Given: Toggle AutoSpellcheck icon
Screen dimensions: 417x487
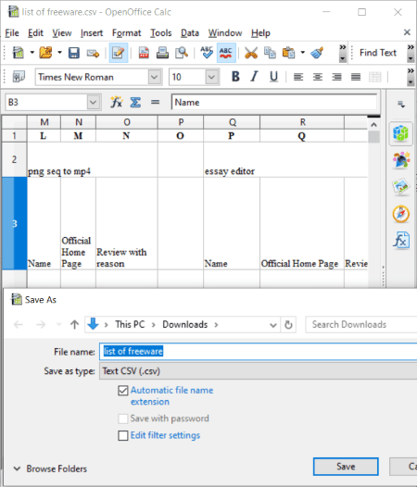Looking at the screenshot, I should (226, 53).
